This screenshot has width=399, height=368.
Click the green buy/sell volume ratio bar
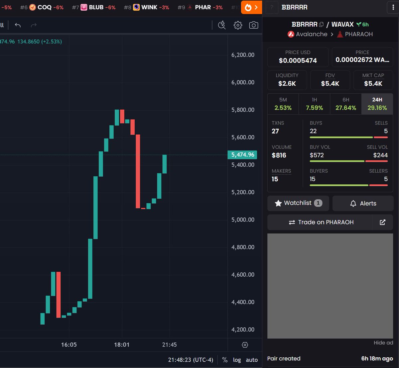coord(337,161)
